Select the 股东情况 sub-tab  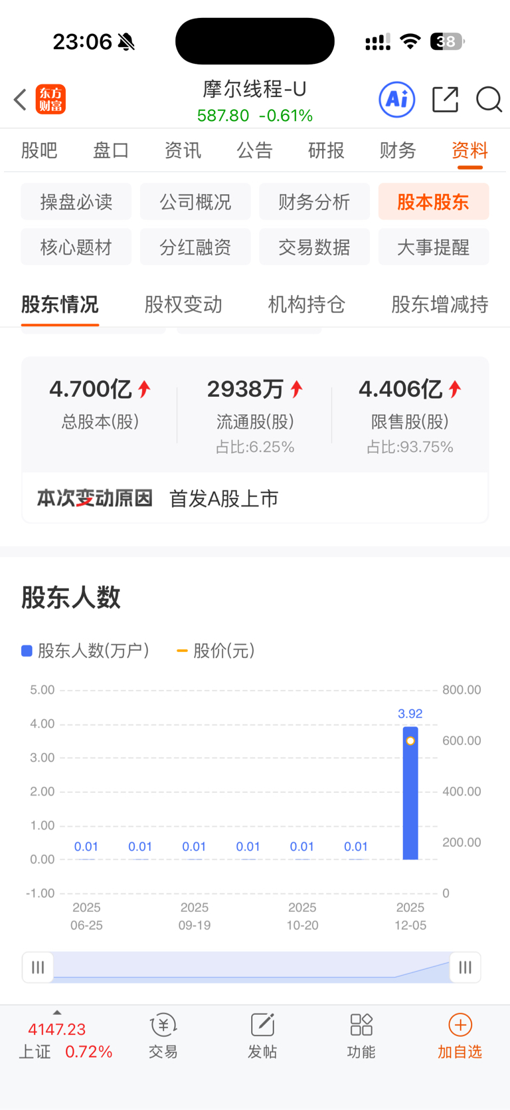pyautogui.click(x=60, y=304)
